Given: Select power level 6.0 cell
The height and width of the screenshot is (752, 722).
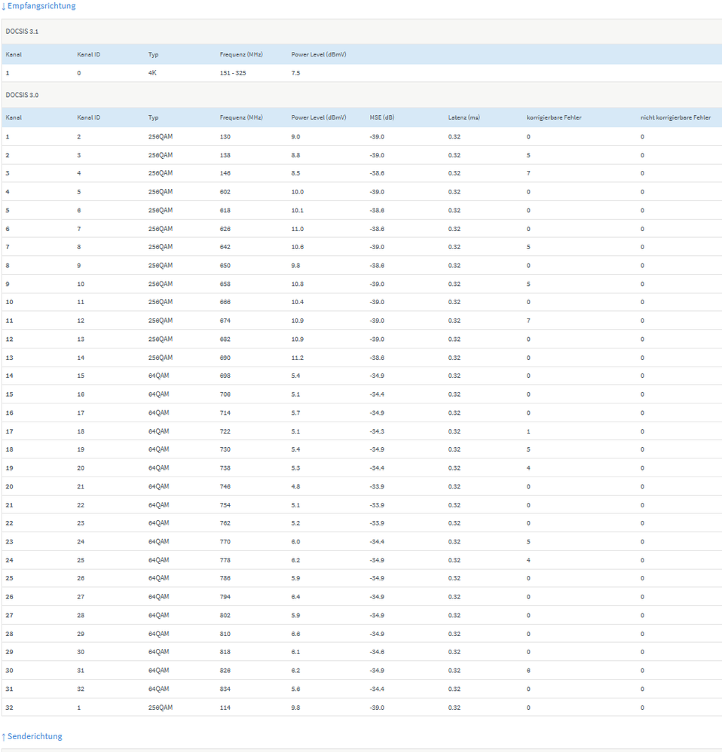Looking at the screenshot, I should pyautogui.click(x=295, y=542).
